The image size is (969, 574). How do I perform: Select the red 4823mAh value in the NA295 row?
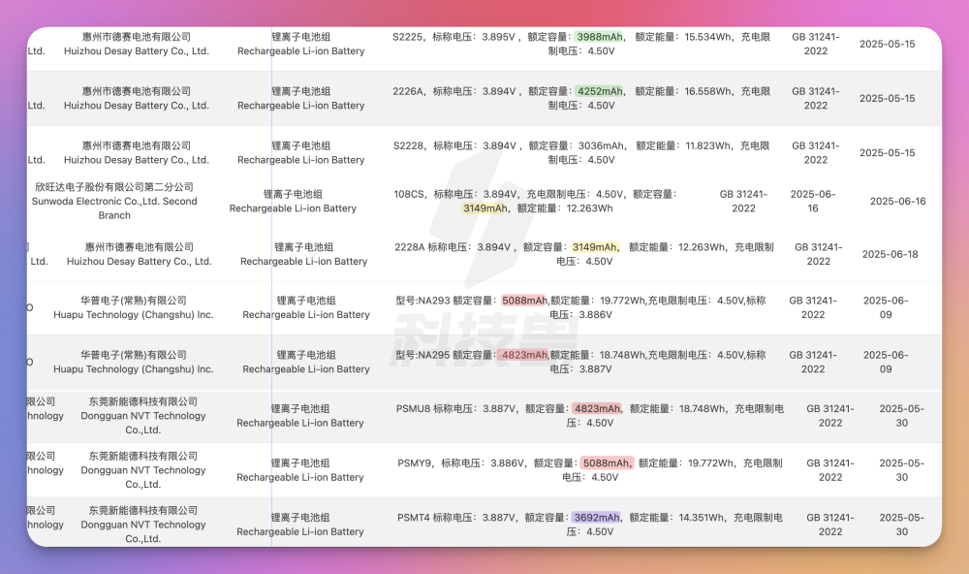click(524, 355)
